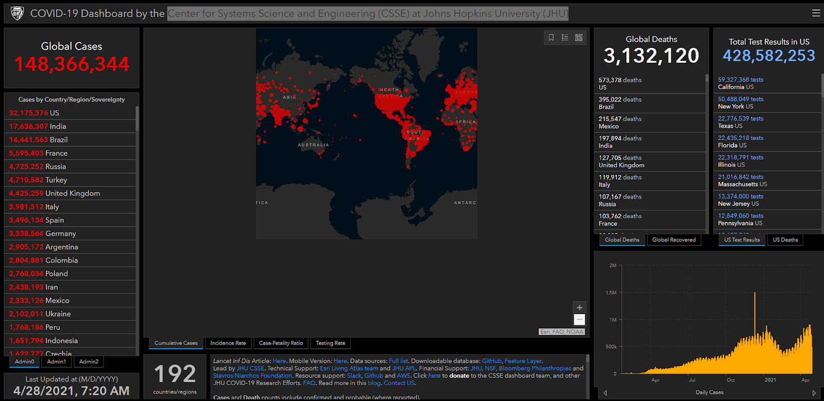Open the Case-Fatality Ratio tab
Screen dimensions: 824x401
[x=281, y=343]
